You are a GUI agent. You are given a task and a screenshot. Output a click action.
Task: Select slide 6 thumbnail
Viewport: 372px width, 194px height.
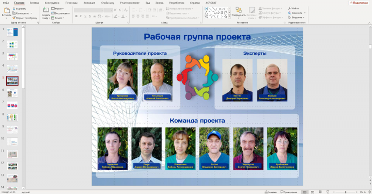point(12,93)
